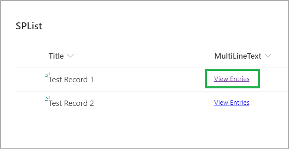Viewport: 289px width, 149px height.
Task: Open the Test Record 2 item title
Action: click(71, 103)
